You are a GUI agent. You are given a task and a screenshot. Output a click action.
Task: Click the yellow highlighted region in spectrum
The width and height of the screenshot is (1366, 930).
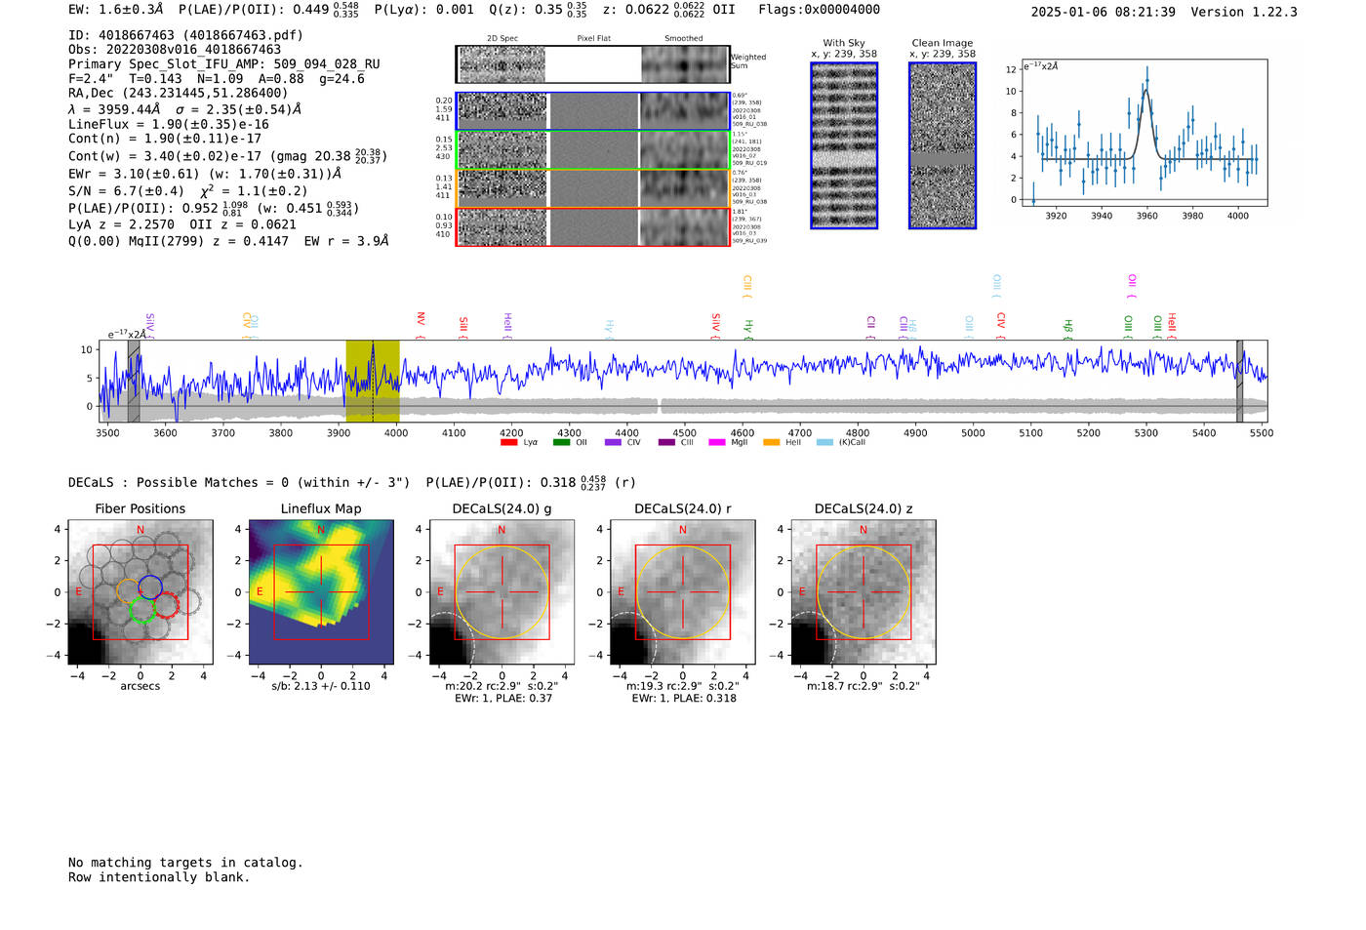(373, 381)
